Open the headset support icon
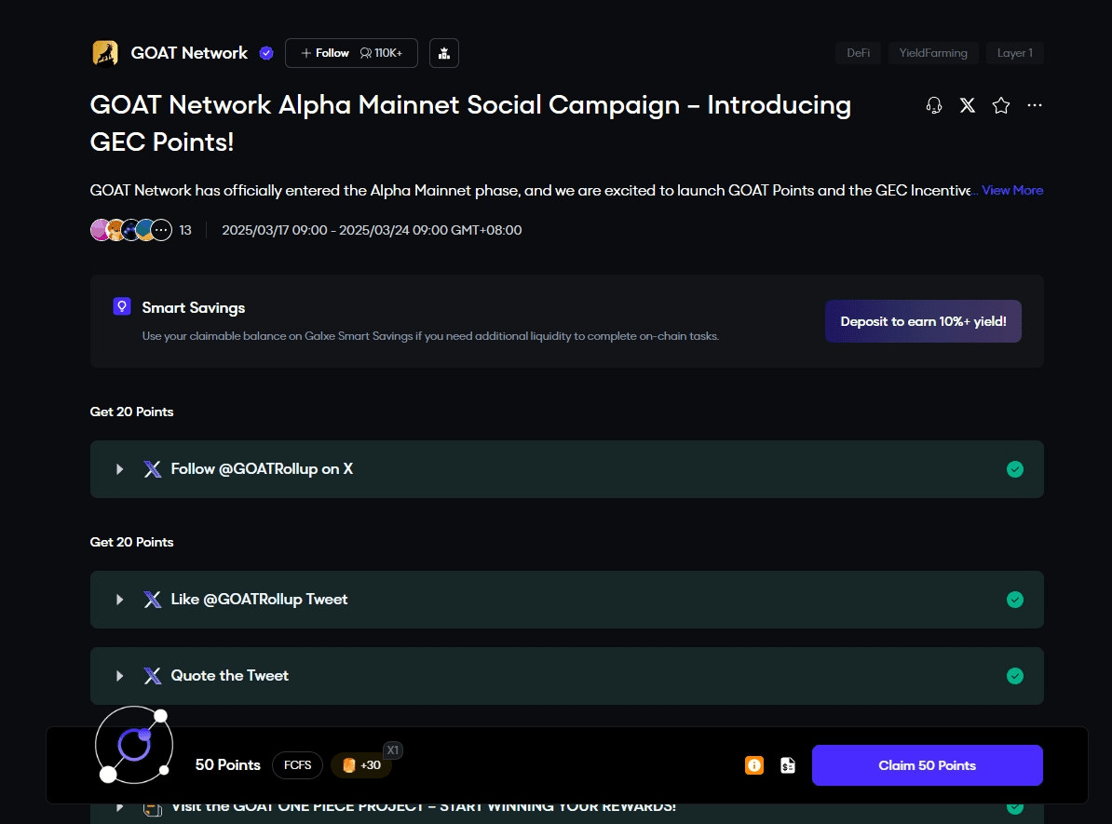 point(934,105)
